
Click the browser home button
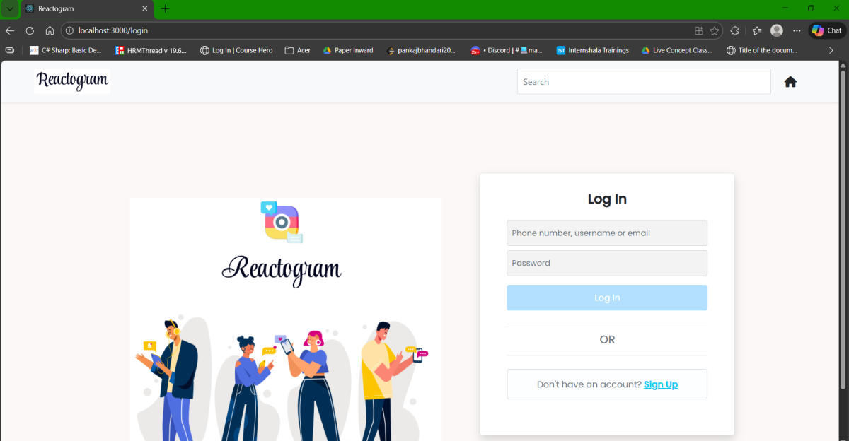[50, 30]
